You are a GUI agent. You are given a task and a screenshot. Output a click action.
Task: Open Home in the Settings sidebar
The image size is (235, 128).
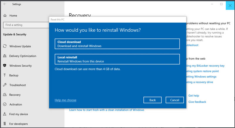(13, 16)
